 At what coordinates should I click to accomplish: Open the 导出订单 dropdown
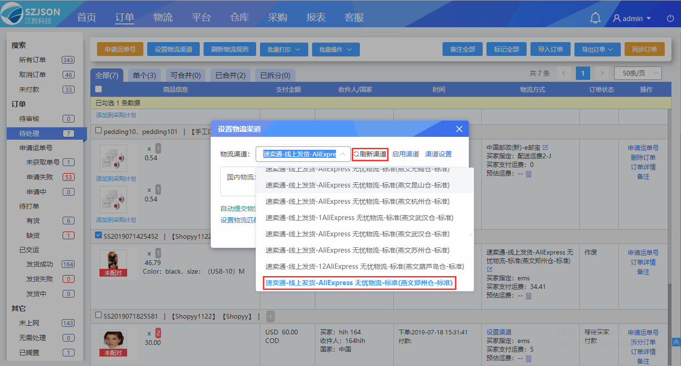coord(597,49)
